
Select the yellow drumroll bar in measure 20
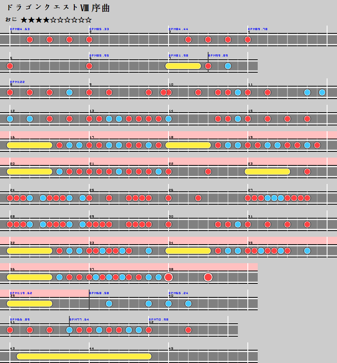30,172
